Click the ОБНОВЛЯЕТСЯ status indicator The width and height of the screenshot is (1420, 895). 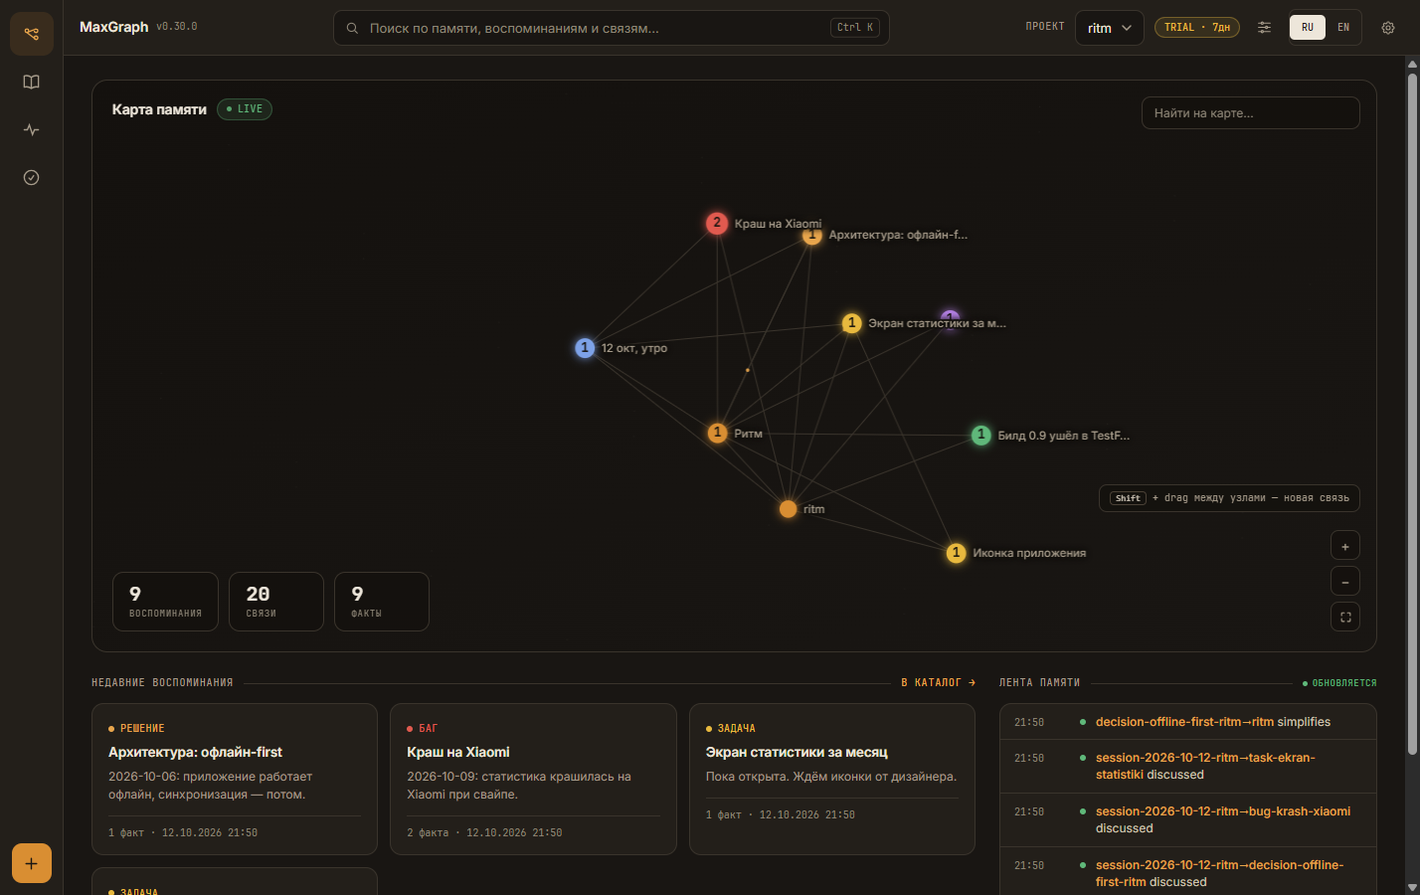coord(1339,683)
